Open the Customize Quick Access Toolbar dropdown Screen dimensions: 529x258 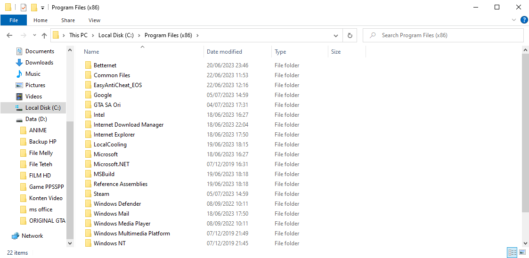click(42, 8)
